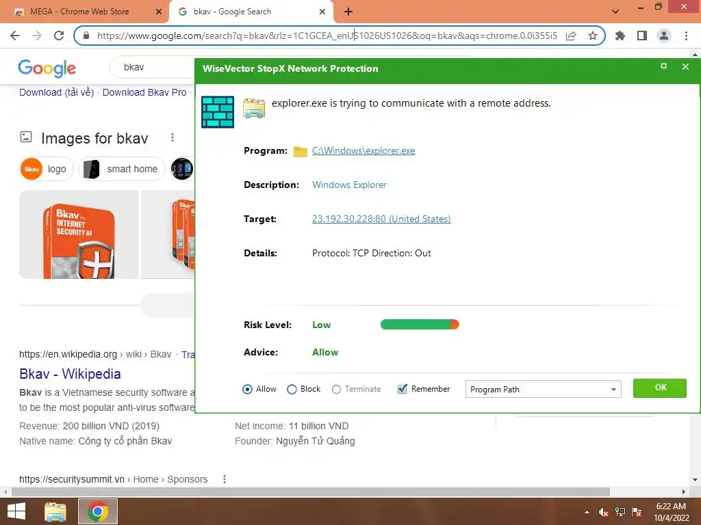Image resolution: width=701 pixels, height=525 pixels.
Task: Open securitysummit.vn result options
Action: click(x=225, y=479)
